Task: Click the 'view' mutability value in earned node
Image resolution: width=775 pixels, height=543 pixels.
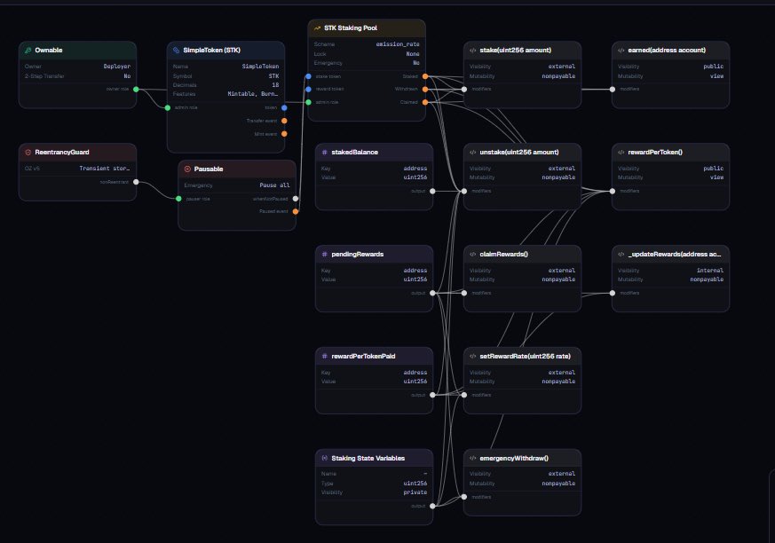Action: 717,76
